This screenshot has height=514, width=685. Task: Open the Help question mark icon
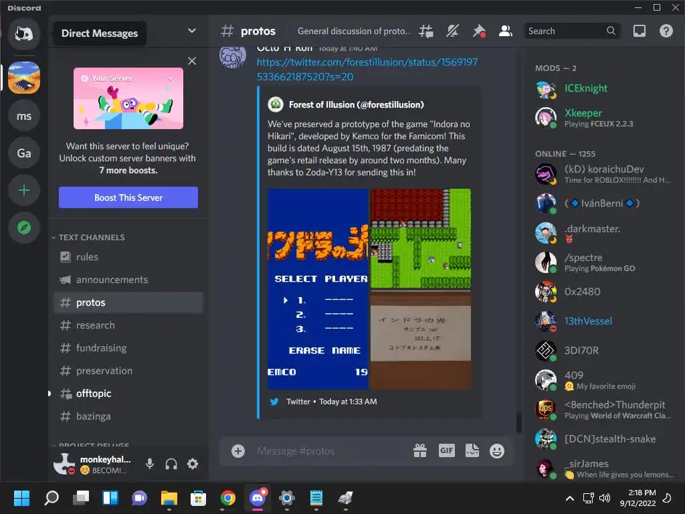point(666,31)
